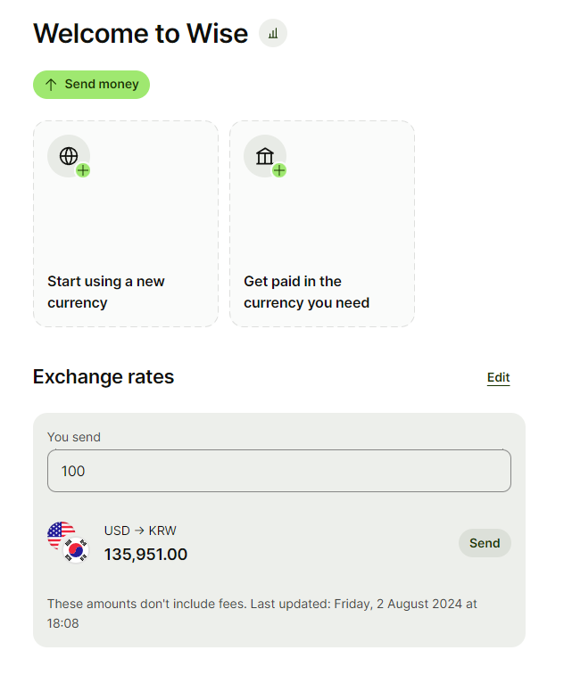
Task: Click the You send label
Action: [74, 437]
